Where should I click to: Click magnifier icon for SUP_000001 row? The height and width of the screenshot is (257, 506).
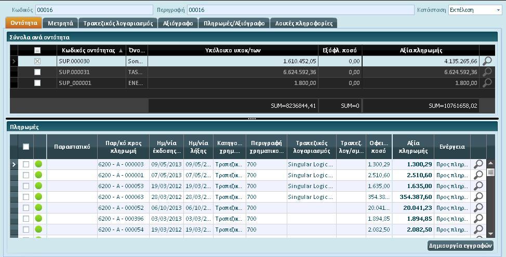click(487, 83)
